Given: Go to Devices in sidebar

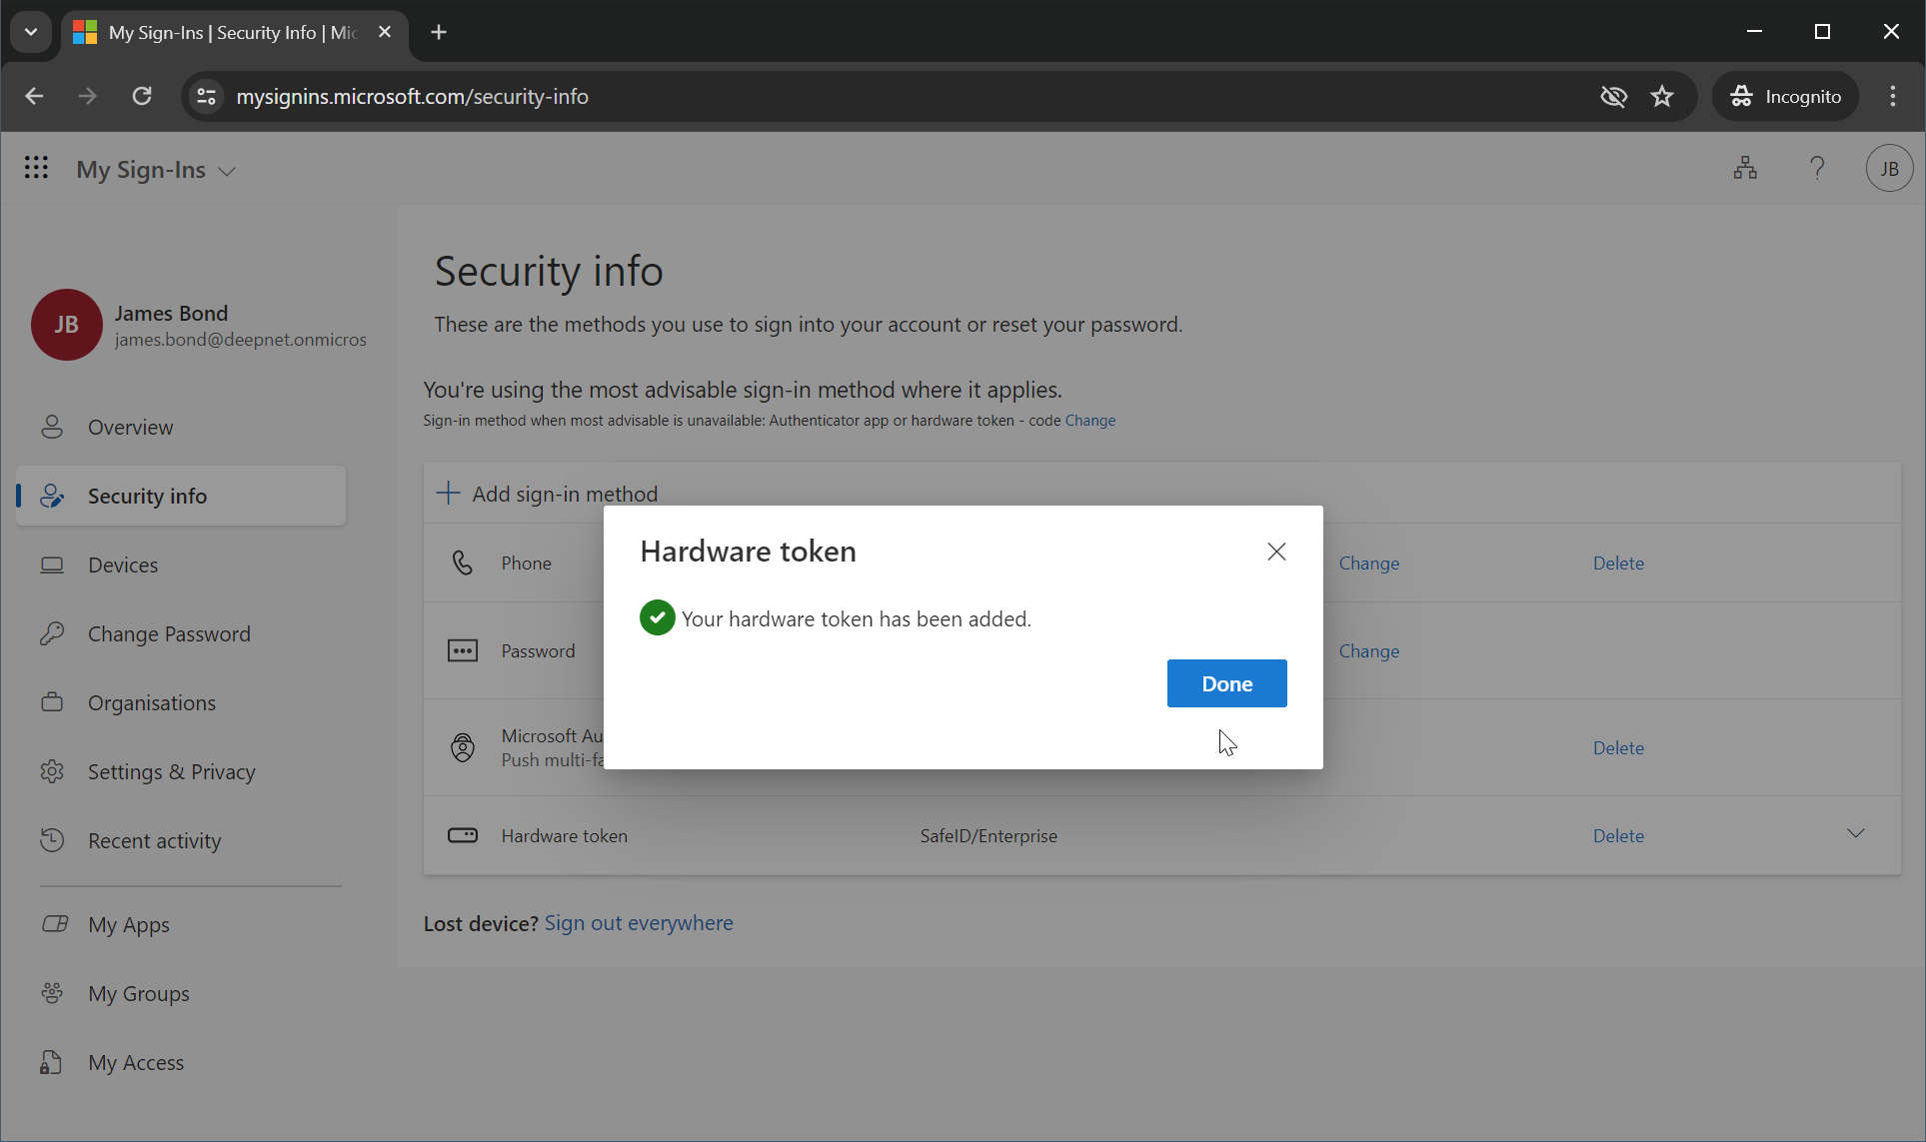Looking at the screenshot, I should [x=123, y=565].
